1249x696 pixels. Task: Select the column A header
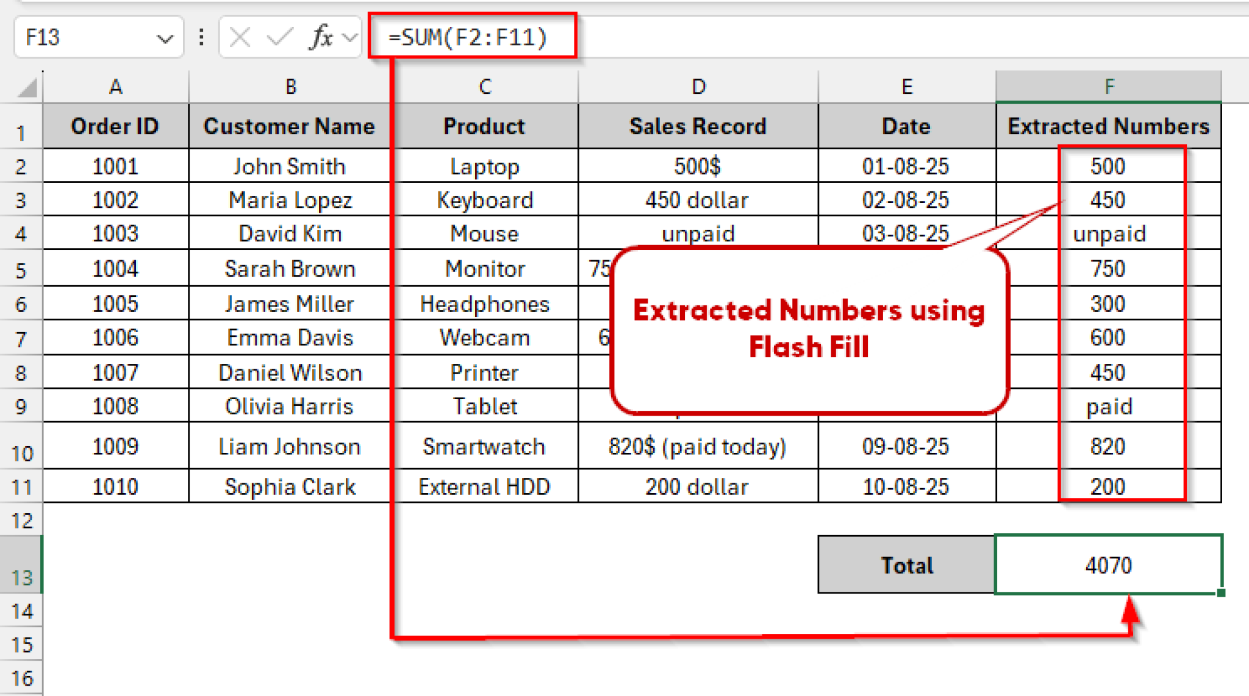point(115,85)
